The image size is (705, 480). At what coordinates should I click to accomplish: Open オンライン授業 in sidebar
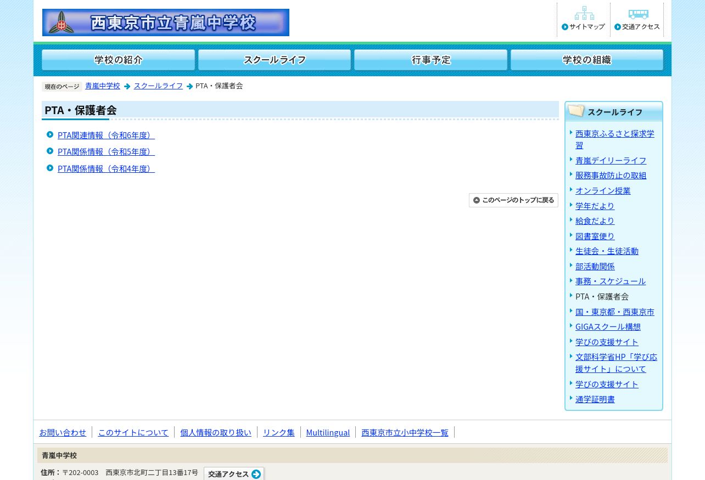tap(603, 191)
